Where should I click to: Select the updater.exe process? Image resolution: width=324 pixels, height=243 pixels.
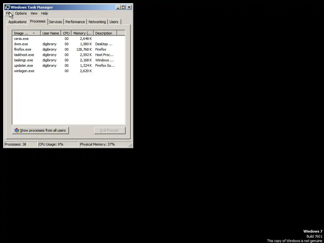point(69,65)
